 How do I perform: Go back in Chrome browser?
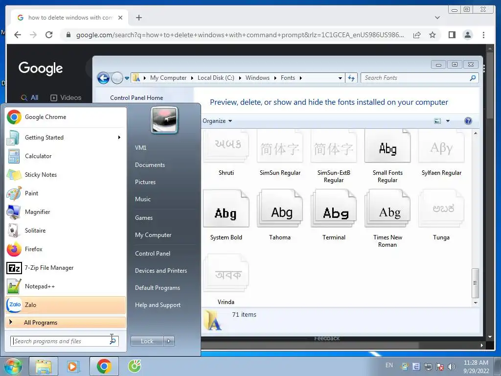[x=18, y=35]
